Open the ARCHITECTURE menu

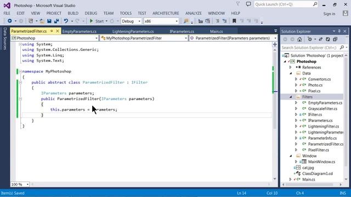tap(166, 13)
